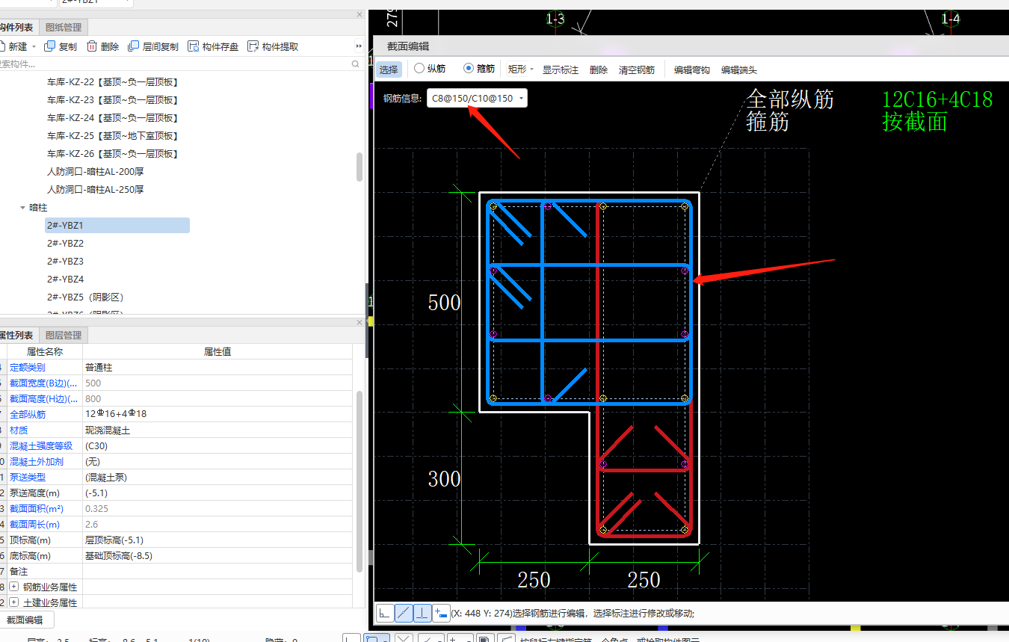Select the 纵筋 radio button
The height and width of the screenshot is (642, 1009).
(x=419, y=69)
